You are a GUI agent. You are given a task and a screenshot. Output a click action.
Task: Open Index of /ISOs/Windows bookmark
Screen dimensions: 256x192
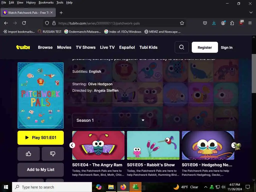123,32
